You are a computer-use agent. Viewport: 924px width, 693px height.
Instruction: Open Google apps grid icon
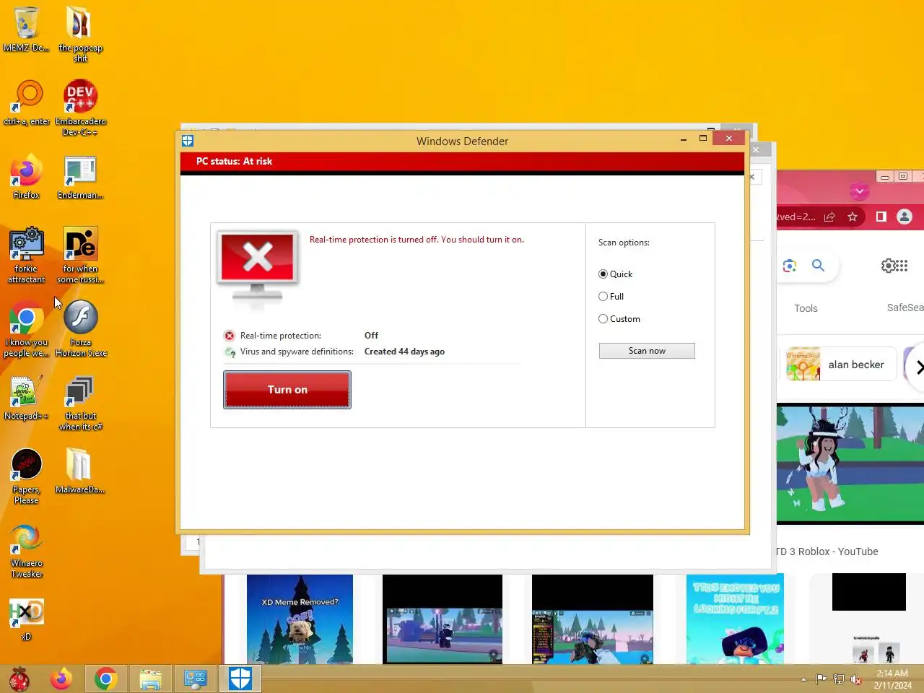(902, 266)
